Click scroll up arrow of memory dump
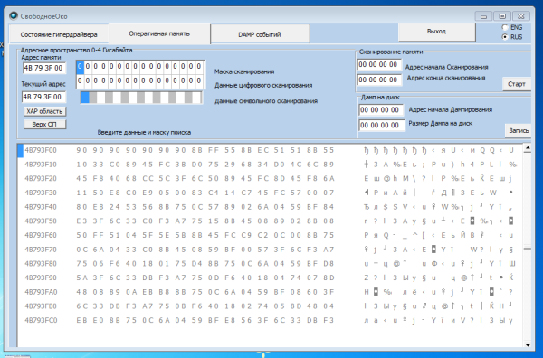The width and height of the screenshot is (543, 358). pos(528,148)
